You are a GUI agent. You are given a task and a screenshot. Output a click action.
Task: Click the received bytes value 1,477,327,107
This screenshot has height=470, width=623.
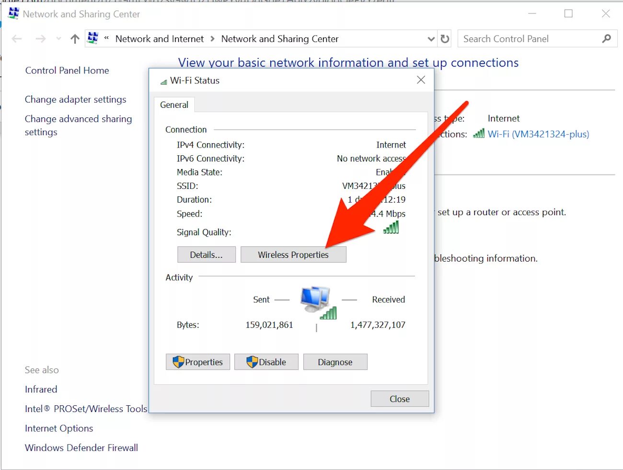[378, 325]
